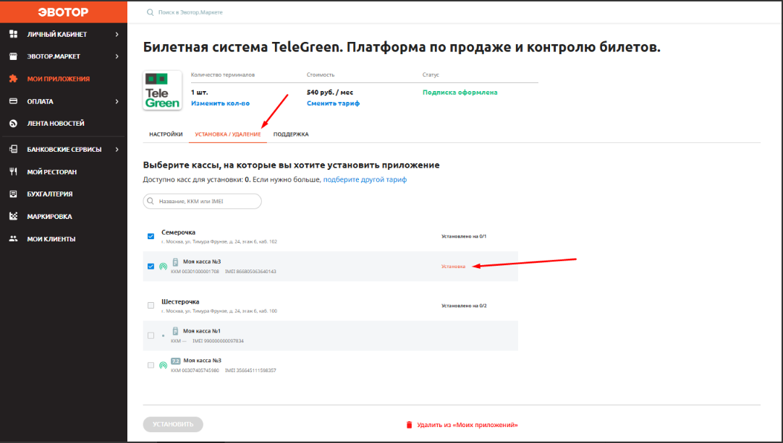Click IMEI 990000000097834 text

click(x=219, y=341)
